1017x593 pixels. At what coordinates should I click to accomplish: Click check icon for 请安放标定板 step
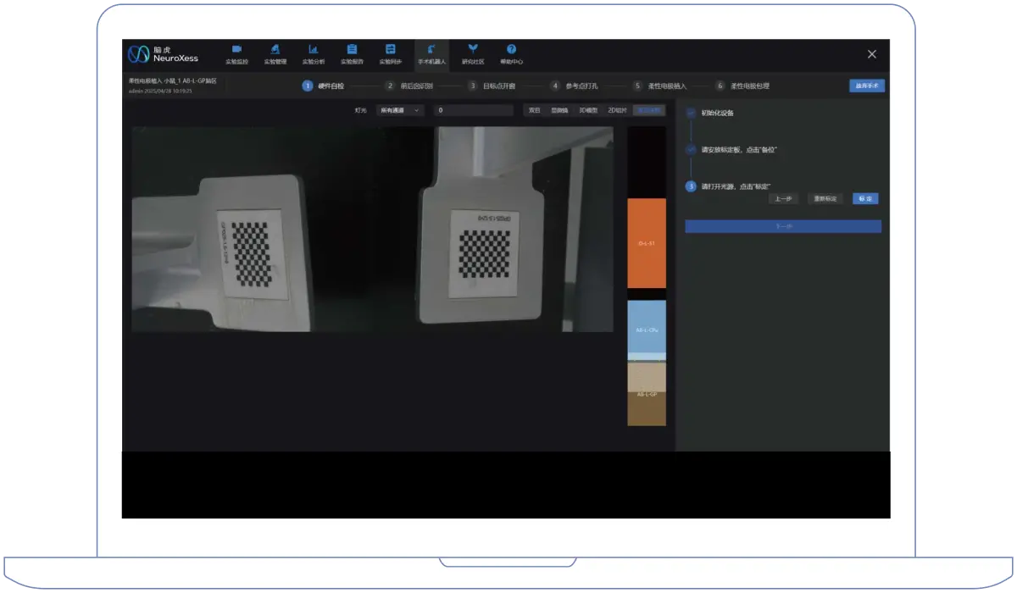(691, 149)
